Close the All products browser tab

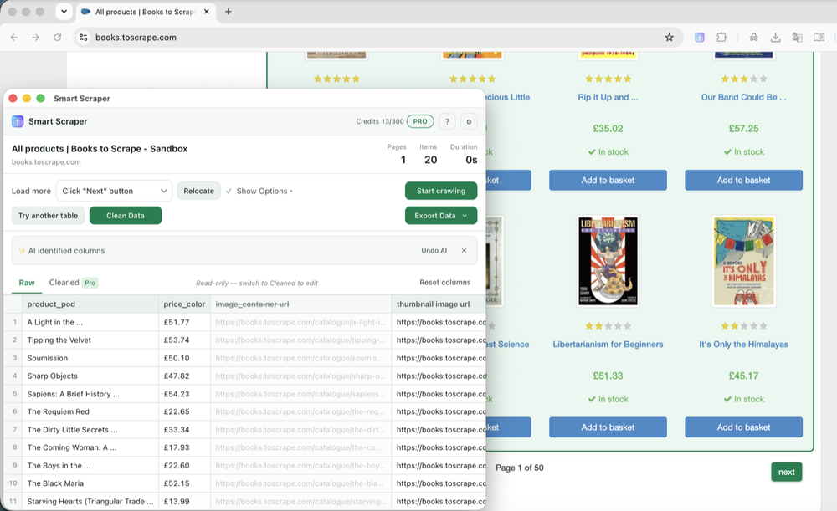[x=207, y=12]
